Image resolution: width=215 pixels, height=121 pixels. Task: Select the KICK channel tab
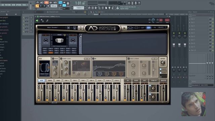(41, 81)
